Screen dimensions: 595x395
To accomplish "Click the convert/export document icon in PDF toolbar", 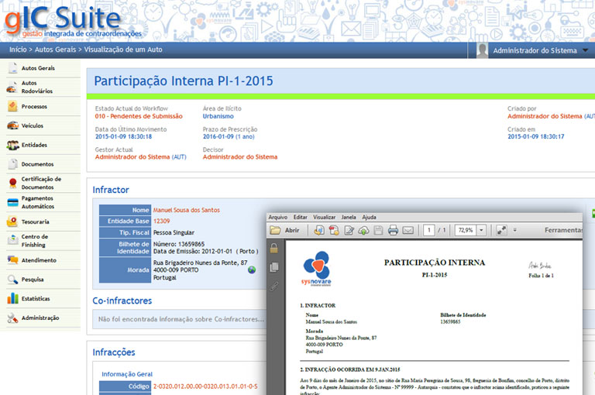I will coord(319,230).
